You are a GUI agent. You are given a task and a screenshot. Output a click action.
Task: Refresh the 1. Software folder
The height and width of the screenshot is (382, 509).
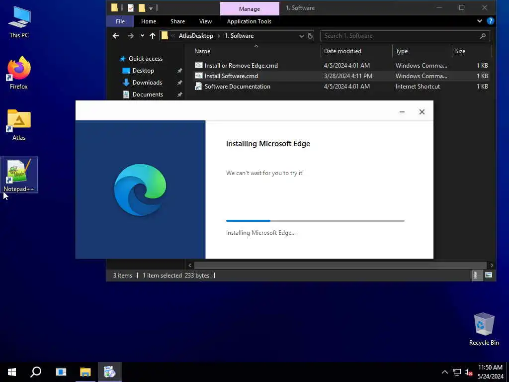pyautogui.click(x=310, y=36)
